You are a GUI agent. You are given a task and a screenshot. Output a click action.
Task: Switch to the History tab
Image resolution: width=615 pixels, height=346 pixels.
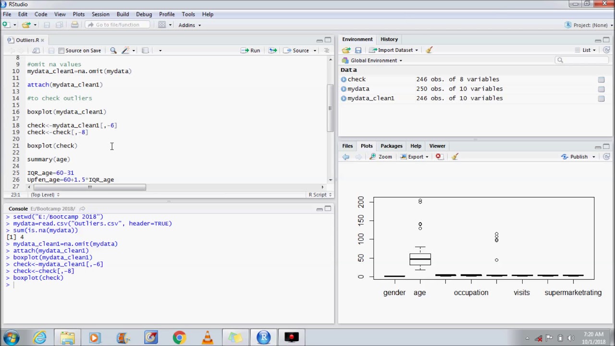click(389, 39)
